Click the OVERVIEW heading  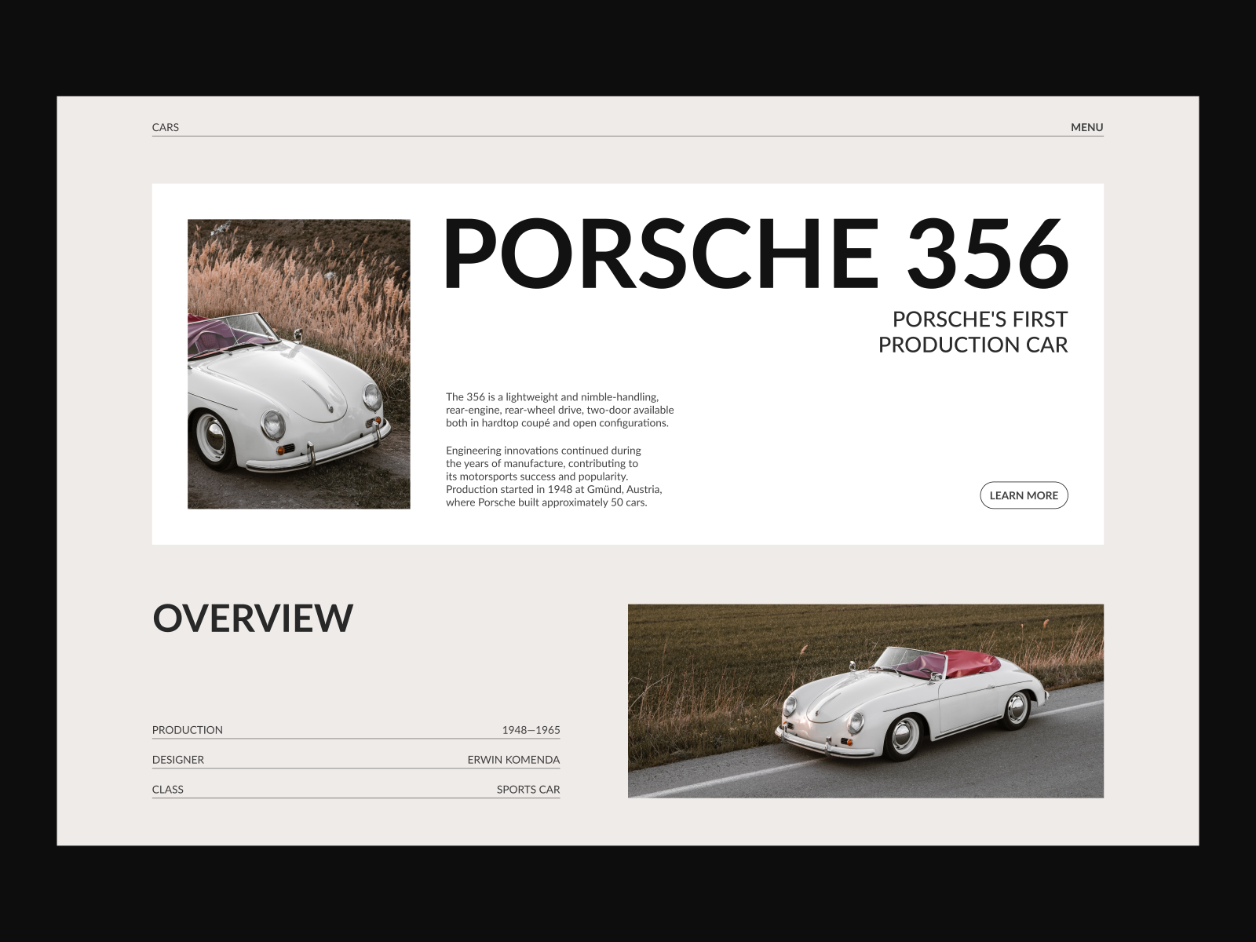pyautogui.click(x=253, y=618)
